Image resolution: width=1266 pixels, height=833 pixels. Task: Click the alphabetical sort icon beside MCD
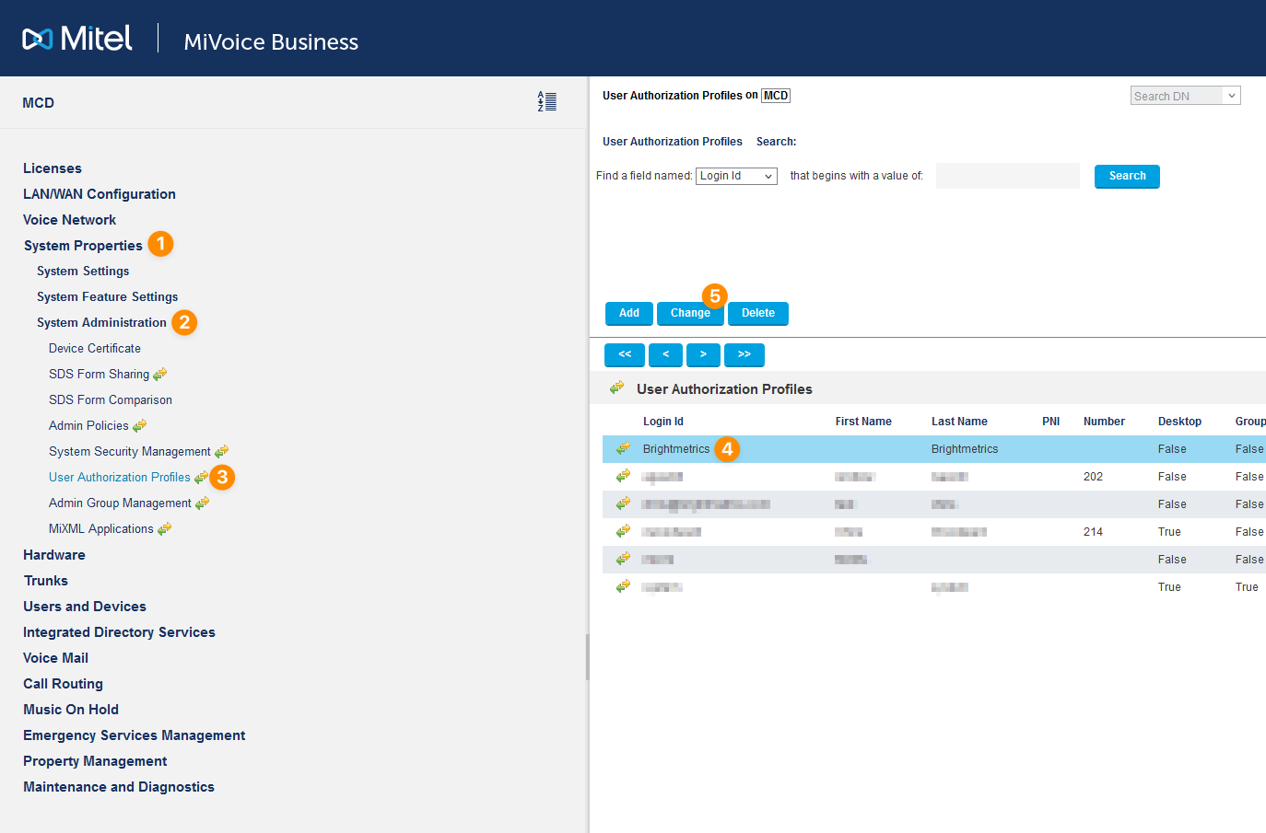coord(547,101)
